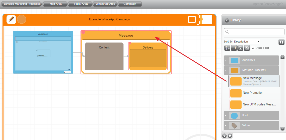Image resolution: width=286 pixels, height=140 pixels.
Task: Open the Sort By Description dropdown
Action: [247, 42]
